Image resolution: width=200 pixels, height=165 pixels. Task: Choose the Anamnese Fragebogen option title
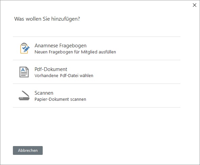pyautogui.click(x=60, y=46)
